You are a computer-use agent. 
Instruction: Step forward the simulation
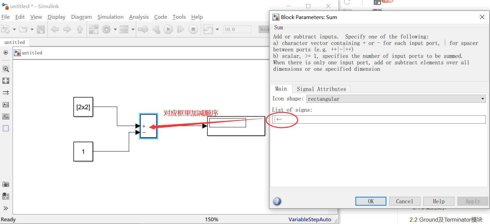click(180, 29)
